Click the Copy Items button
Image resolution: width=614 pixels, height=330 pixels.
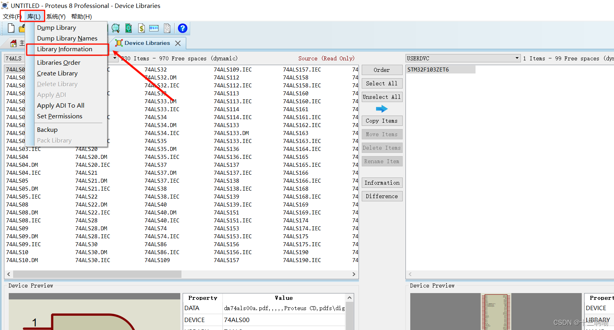382,121
